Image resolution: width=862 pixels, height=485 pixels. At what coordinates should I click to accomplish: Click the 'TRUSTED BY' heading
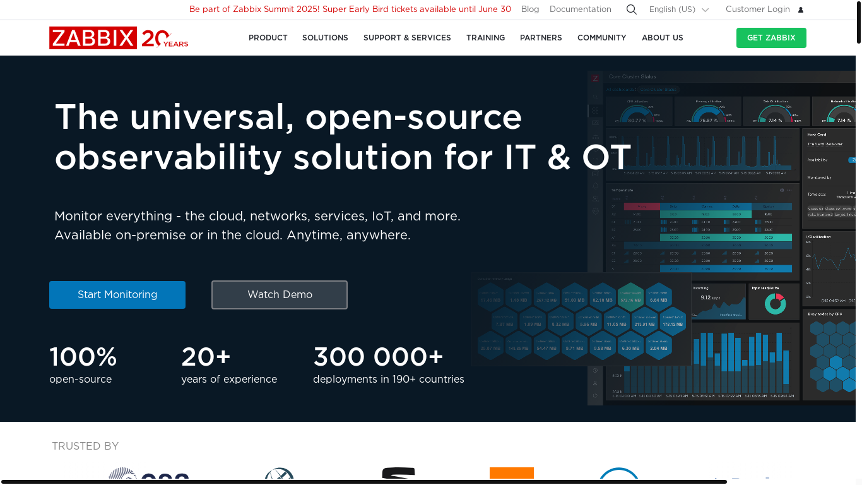pos(85,446)
